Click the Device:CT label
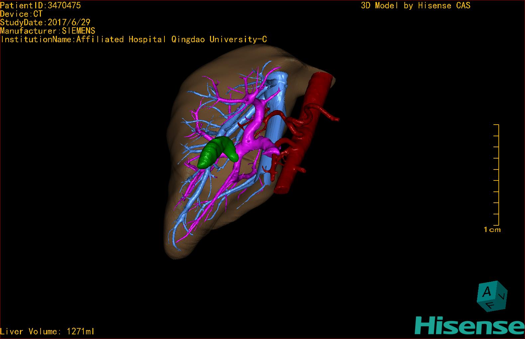The width and height of the screenshot is (525, 339). click(21, 14)
